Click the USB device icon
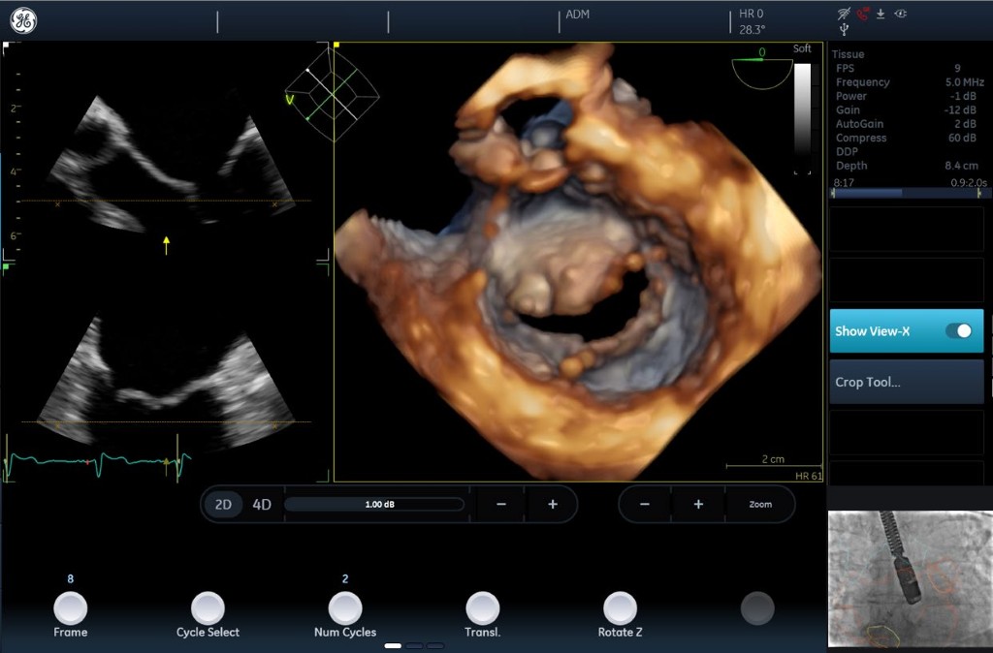Image resolution: width=993 pixels, height=653 pixels. click(x=844, y=30)
